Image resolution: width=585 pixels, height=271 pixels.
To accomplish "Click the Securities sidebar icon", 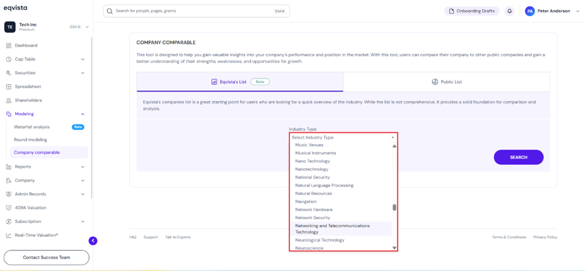I will pos(9,73).
